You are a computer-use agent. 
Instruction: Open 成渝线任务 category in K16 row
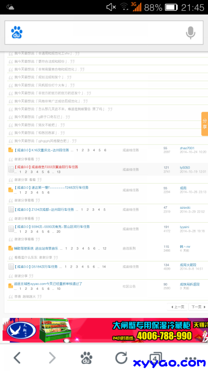(130, 150)
